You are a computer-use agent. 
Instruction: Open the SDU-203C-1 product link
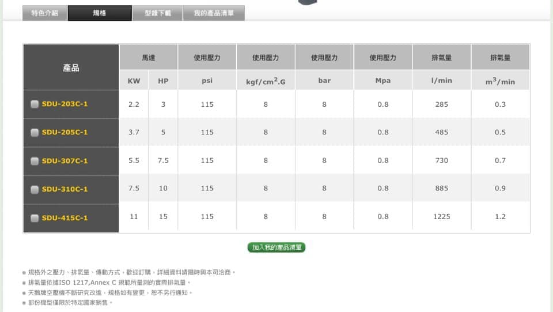(65, 104)
